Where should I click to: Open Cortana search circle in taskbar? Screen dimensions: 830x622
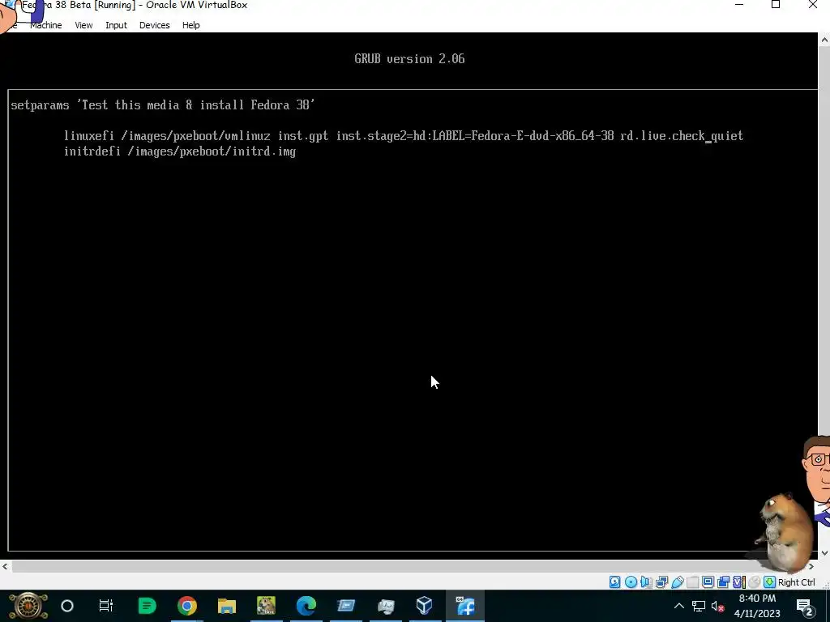pos(67,606)
